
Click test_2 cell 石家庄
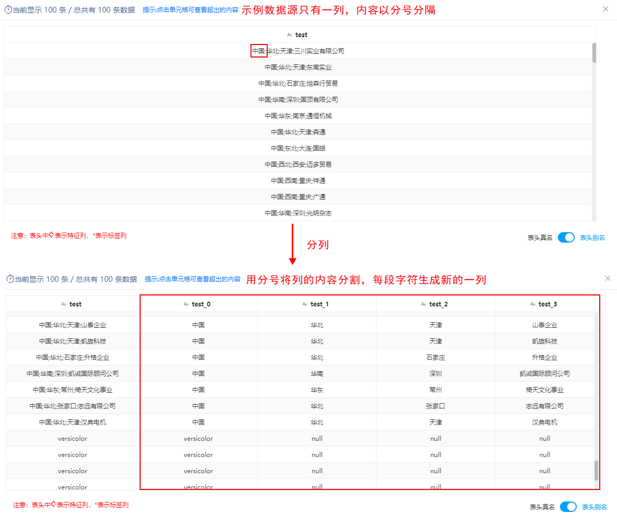click(436, 357)
